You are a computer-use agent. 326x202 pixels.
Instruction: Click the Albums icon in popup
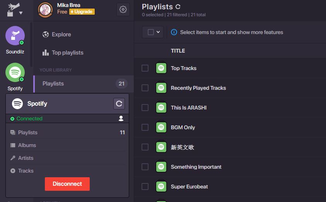point(13,145)
